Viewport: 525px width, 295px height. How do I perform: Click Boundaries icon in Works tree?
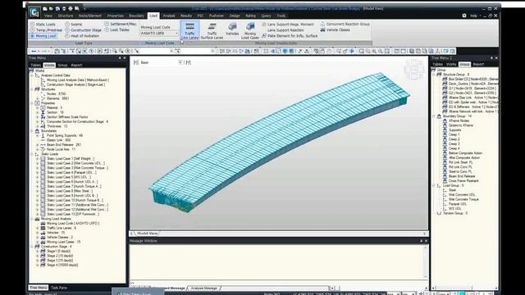pyautogui.click(x=38, y=131)
